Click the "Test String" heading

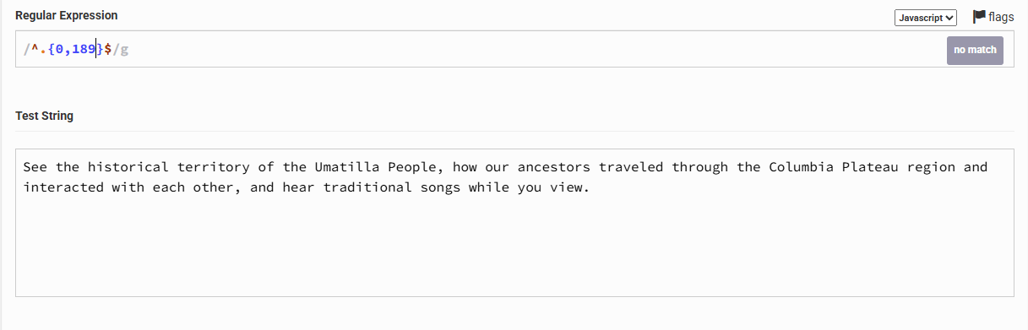click(x=44, y=116)
